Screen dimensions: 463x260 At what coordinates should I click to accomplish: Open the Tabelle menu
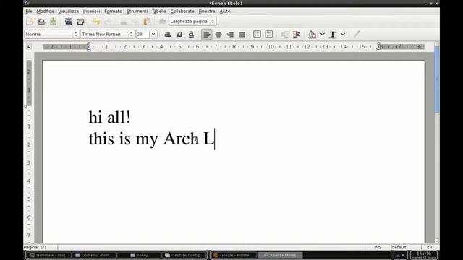(x=159, y=12)
